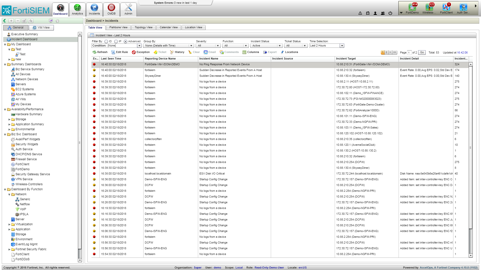The height and width of the screenshot is (270, 481).
Task: Switch to the Fishbone View tab
Action: [118, 27]
